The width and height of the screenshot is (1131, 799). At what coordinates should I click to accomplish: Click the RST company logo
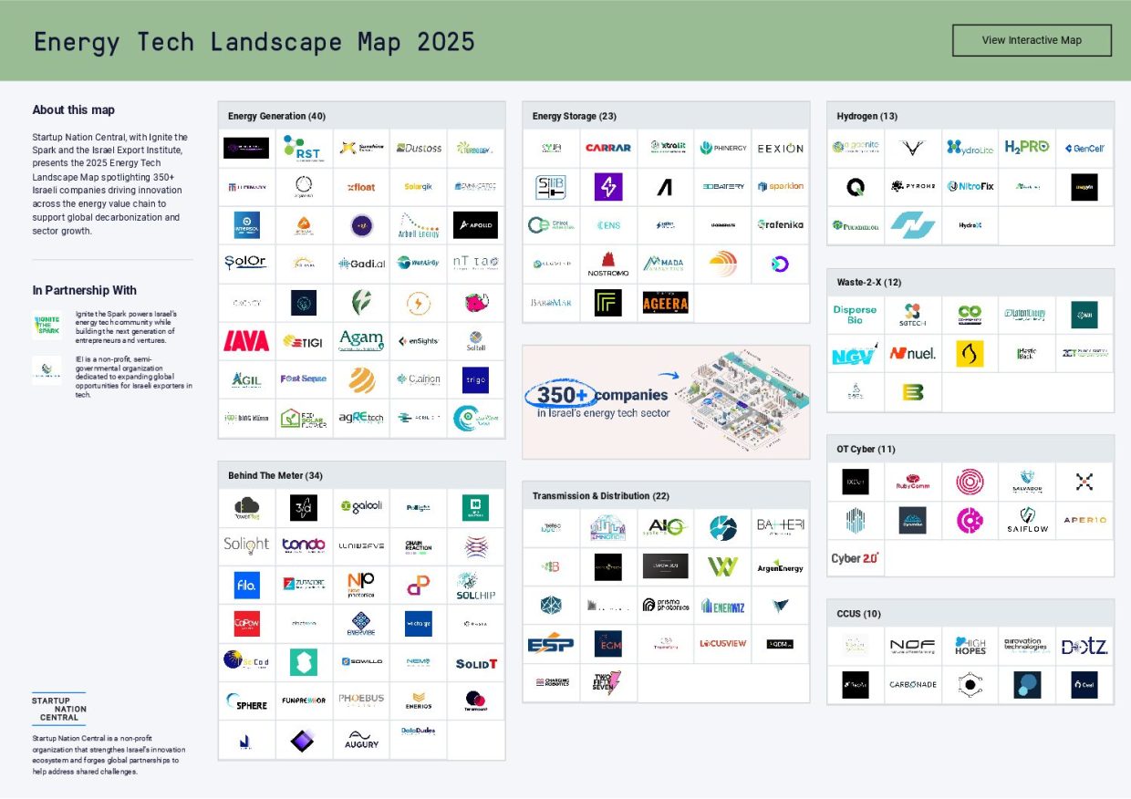pyautogui.click(x=303, y=148)
